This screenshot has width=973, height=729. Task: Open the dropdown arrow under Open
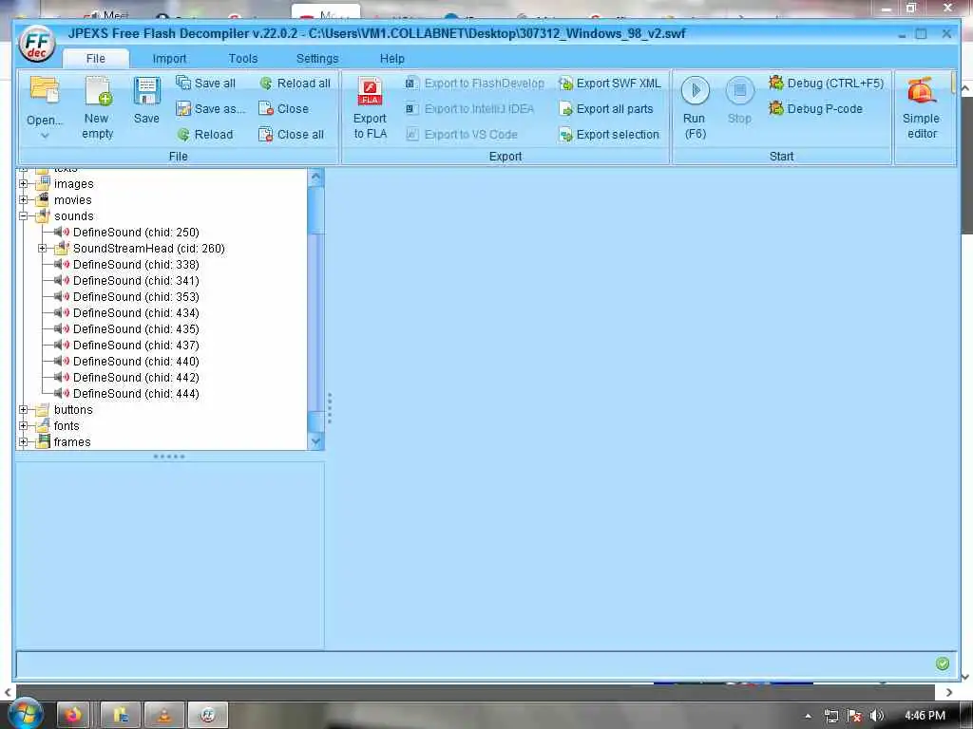45,136
